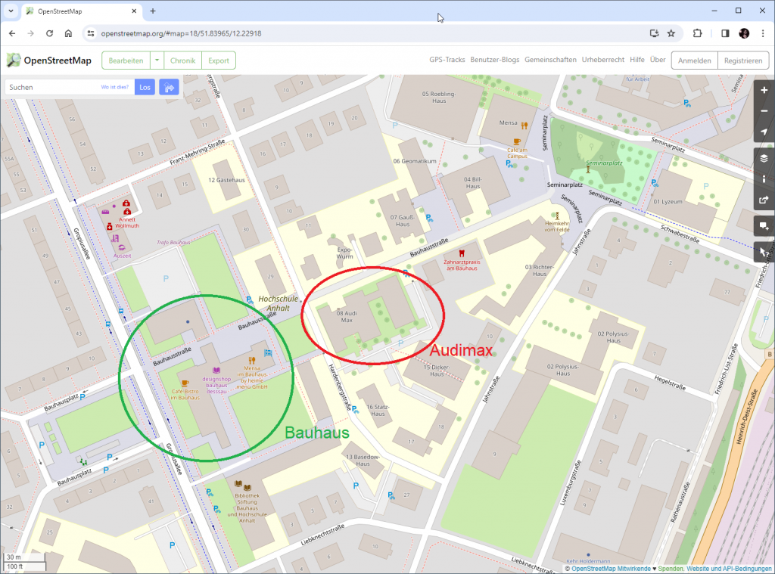Open the Chrome three-dot menu
The width and height of the screenshot is (775, 574).
pyautogui.click(x=763, y=33)
